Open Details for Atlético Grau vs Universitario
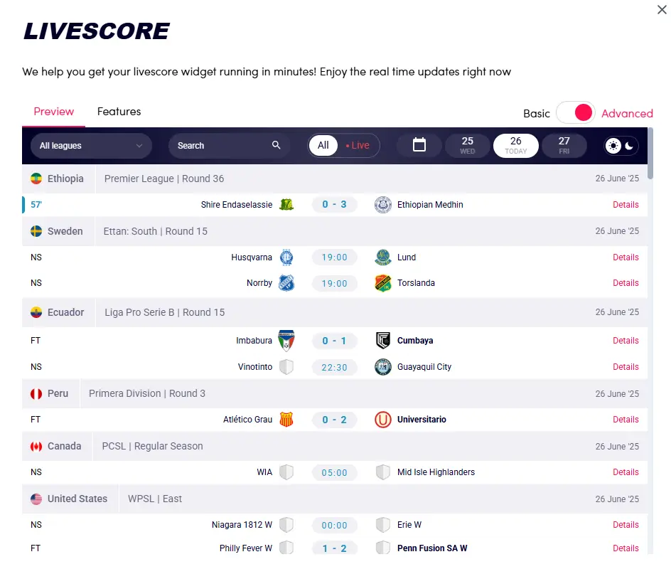This screenshot has width=671, height=569. 626,420
